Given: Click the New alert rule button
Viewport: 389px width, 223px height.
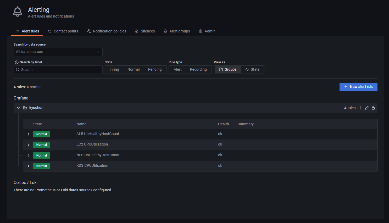Looking at the screenshot, I should [358, 87].
